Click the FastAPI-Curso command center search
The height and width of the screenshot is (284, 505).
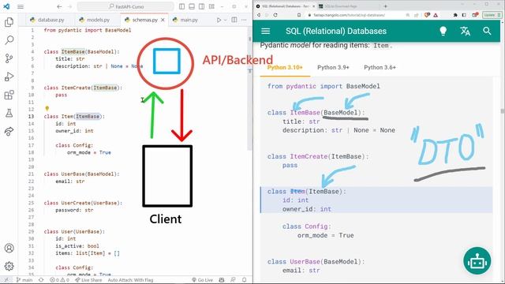click(x=125, y=6)
